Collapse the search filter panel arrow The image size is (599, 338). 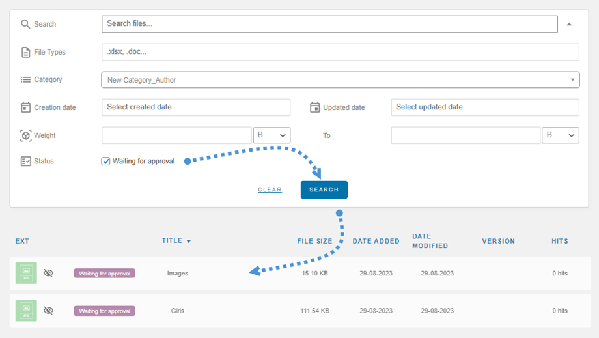pyautogui.click(x=569, y=24)
